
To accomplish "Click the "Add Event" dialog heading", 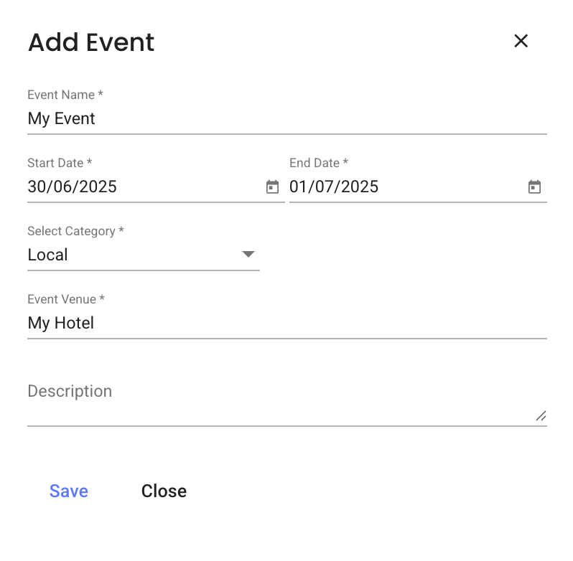I will 91,42.
